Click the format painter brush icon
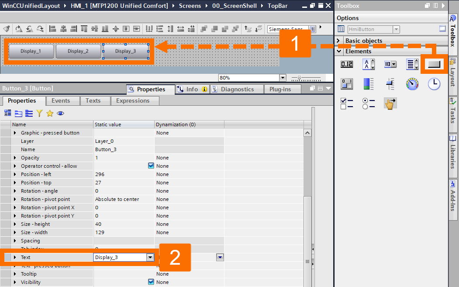This screenshot has height=287, width=459. point(7,29)
